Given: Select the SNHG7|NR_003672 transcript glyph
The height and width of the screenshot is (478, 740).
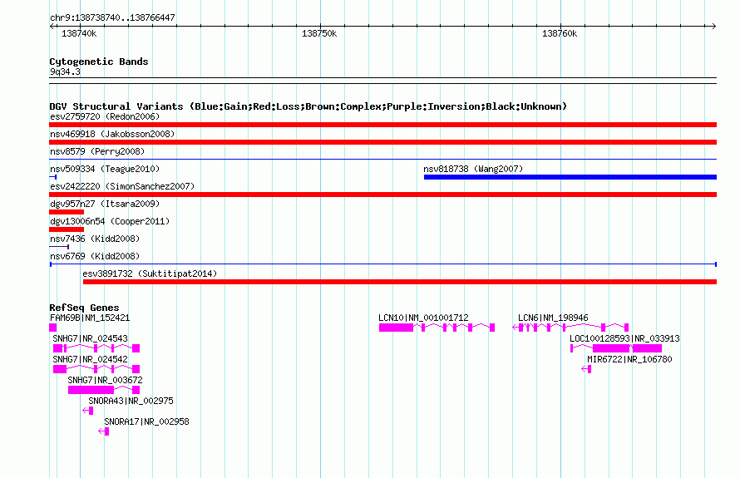Looking at the screenshot, I should [104, 390].
